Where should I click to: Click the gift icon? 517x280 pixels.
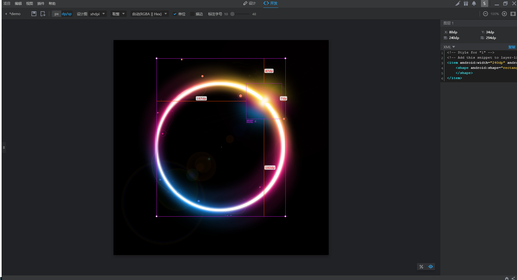tap(466, 3)
